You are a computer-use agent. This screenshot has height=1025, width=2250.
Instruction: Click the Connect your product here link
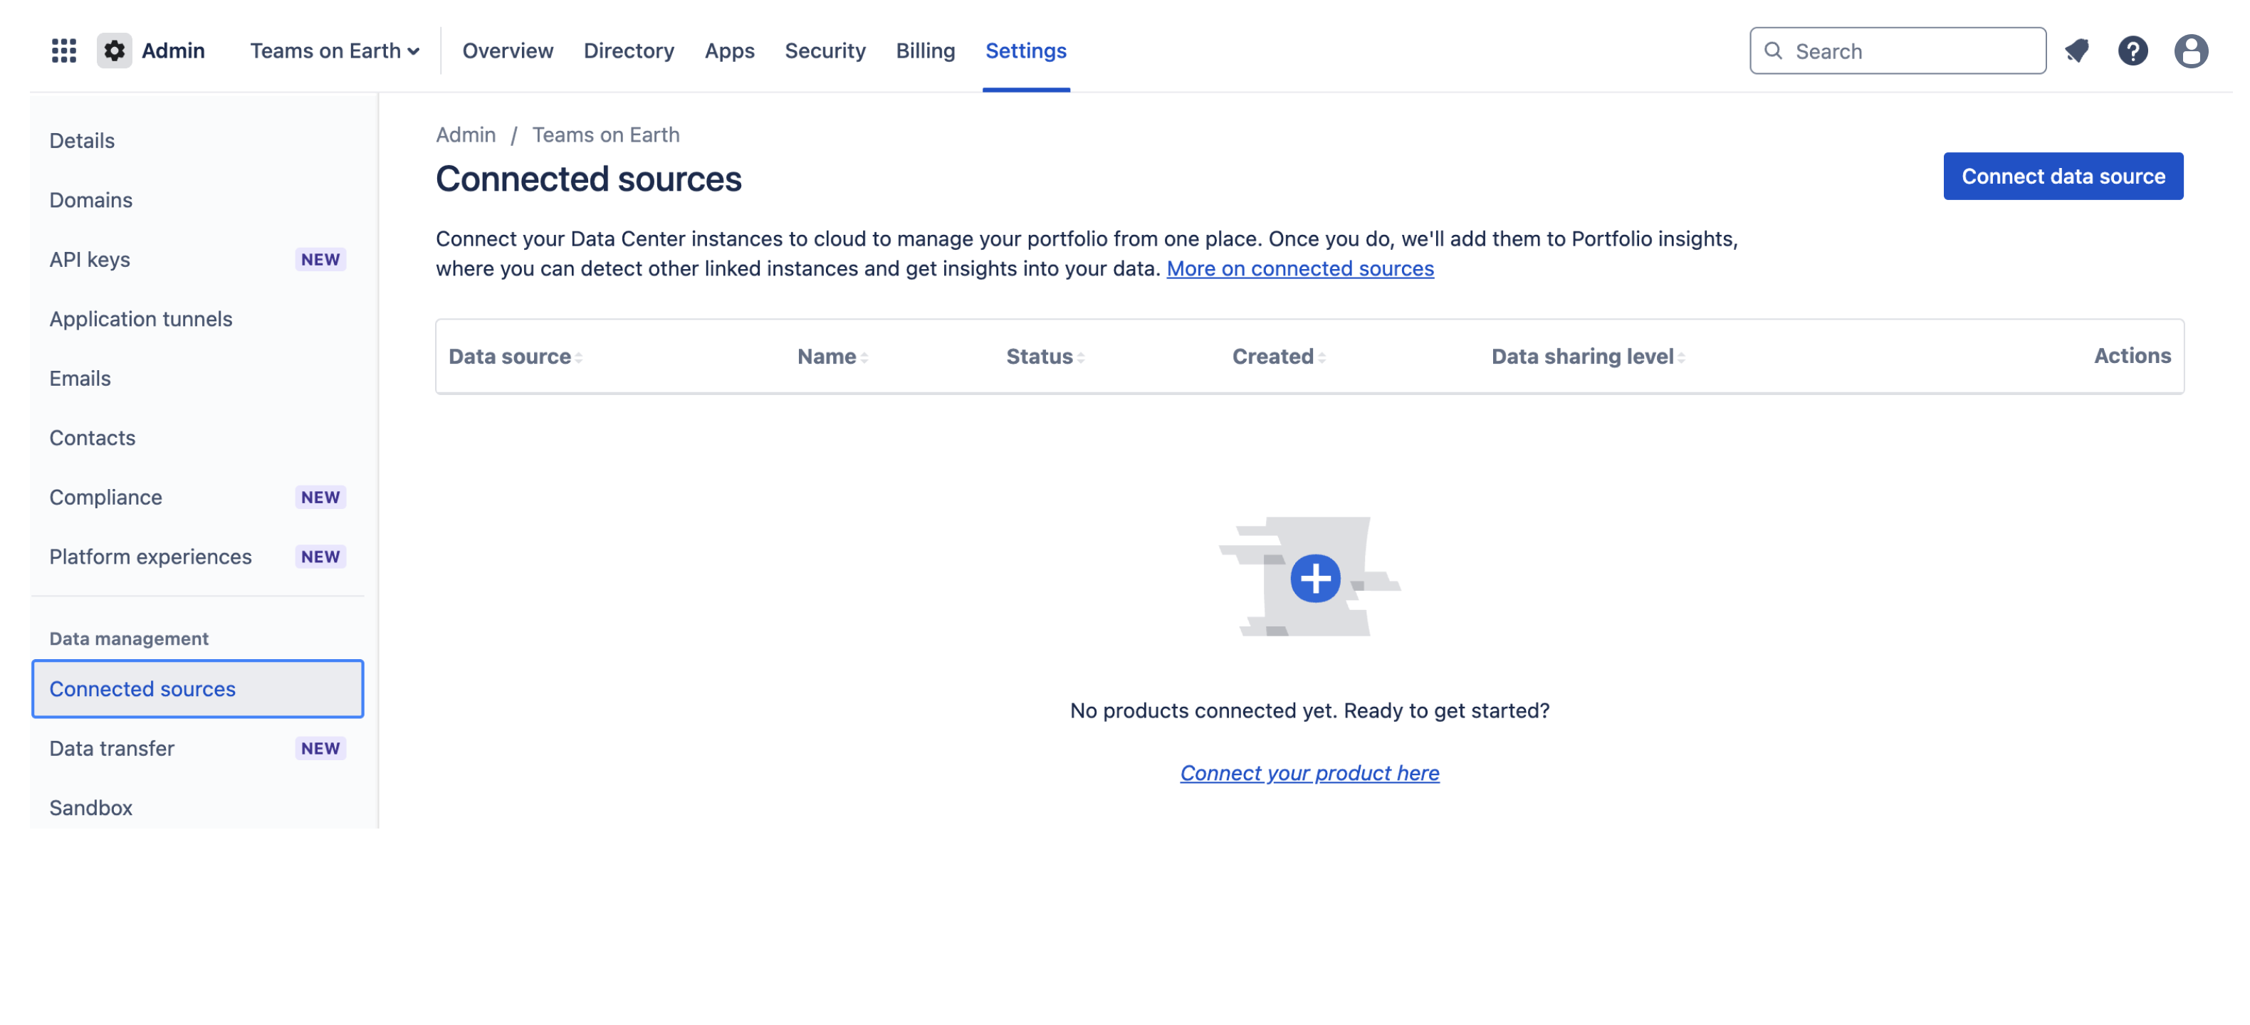pyautogui.click(x=1310, y=773)
